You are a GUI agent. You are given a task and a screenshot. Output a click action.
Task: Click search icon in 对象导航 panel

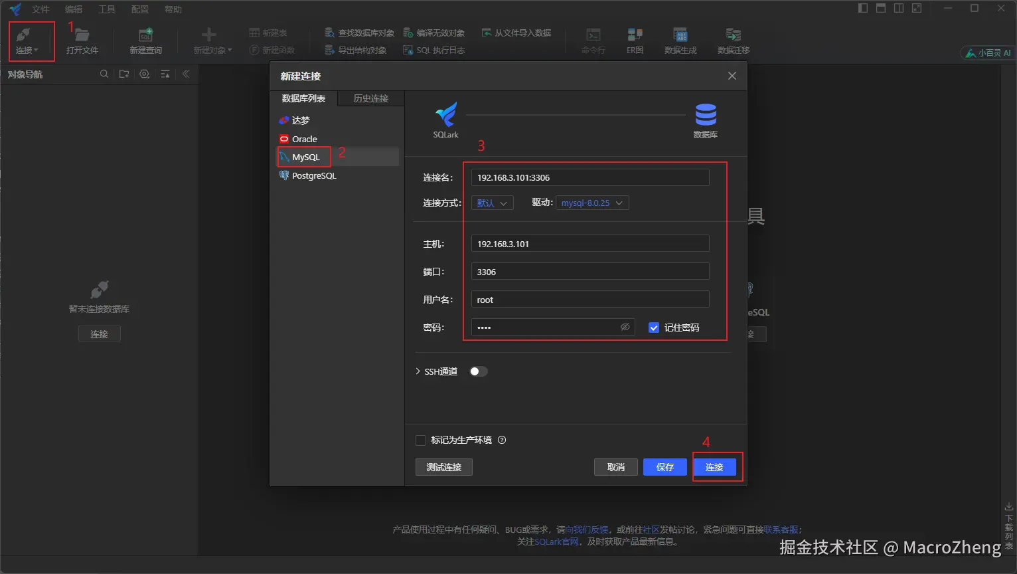[x=104, y=74]
